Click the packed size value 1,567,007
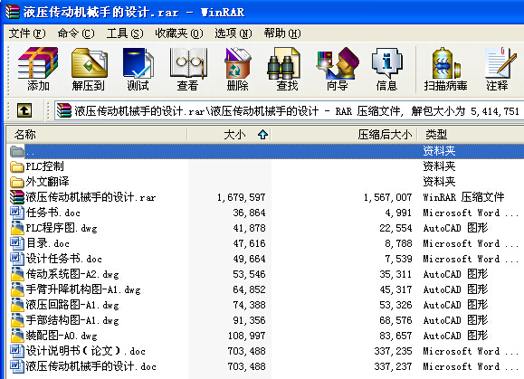The image size is (524, 379). point(387,197)
